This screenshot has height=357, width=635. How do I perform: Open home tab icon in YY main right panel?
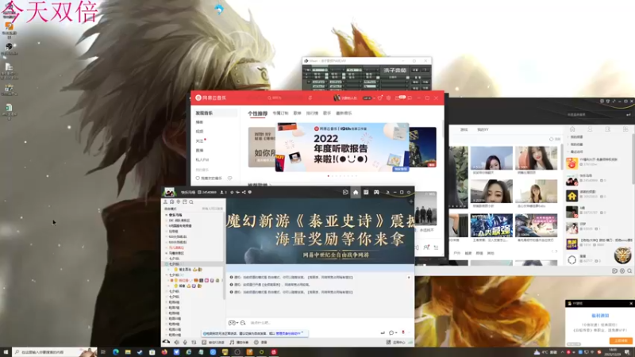572,129
